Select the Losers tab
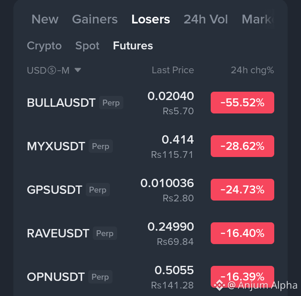The width and height of the screenshot is (301, 296). (150, 19)
